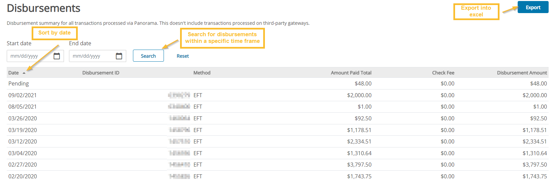Click the Check Fee in the Pending row
The height and width of the screenshot is (182, 552).
(x=448, y=83)
